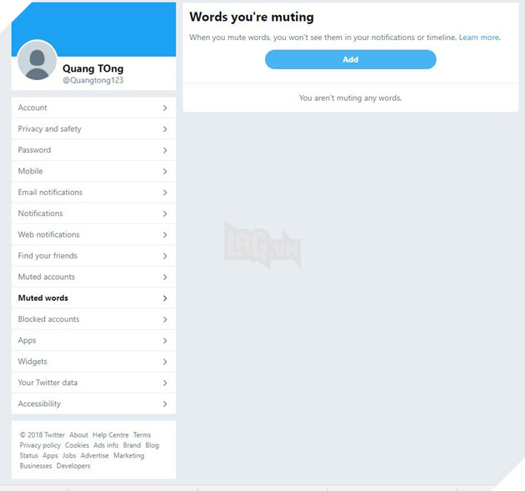The image size is (525, 491).
Task: Open Privacy and safety chevron arrow
Action: tap(165, 129)
